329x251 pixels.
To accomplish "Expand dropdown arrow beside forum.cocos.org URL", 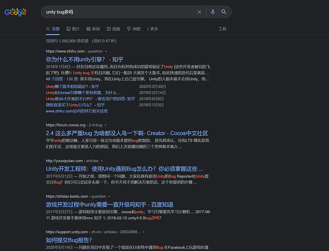I will click(x=105, y=125).
